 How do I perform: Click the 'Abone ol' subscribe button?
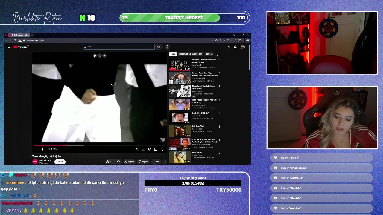[x=60, y=162]
